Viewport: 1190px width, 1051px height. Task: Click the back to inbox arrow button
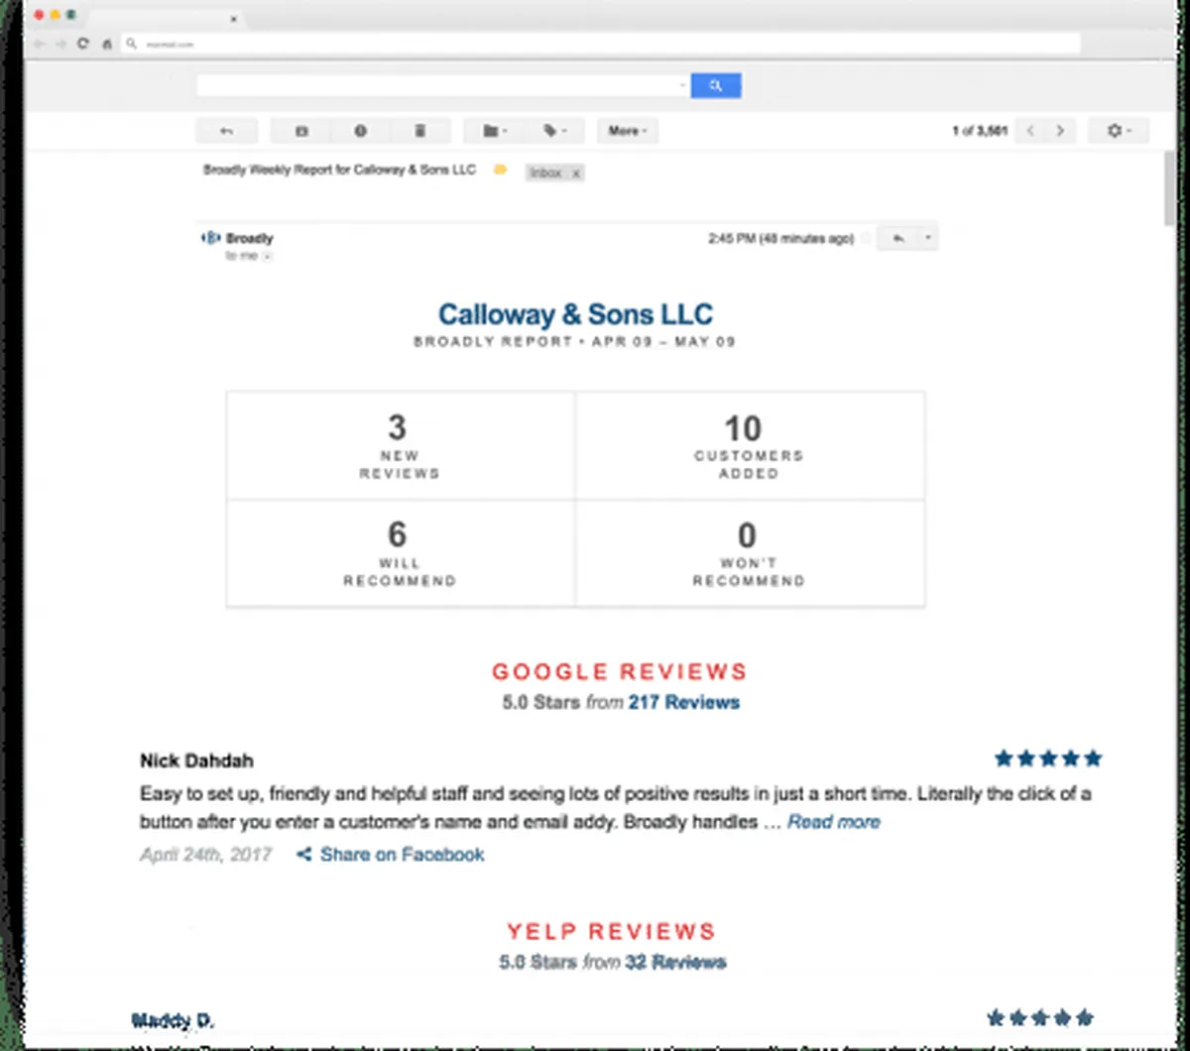pos(227,131)
